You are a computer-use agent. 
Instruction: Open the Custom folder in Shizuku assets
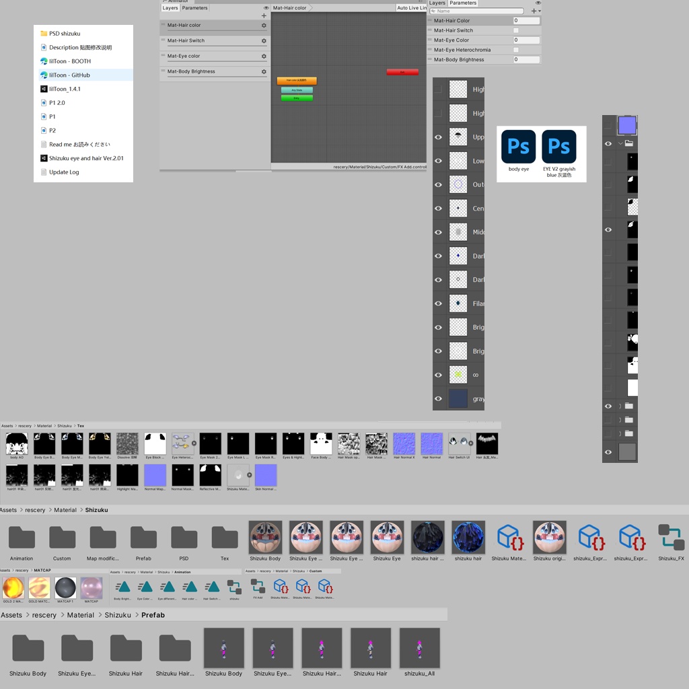click(62, 537)
